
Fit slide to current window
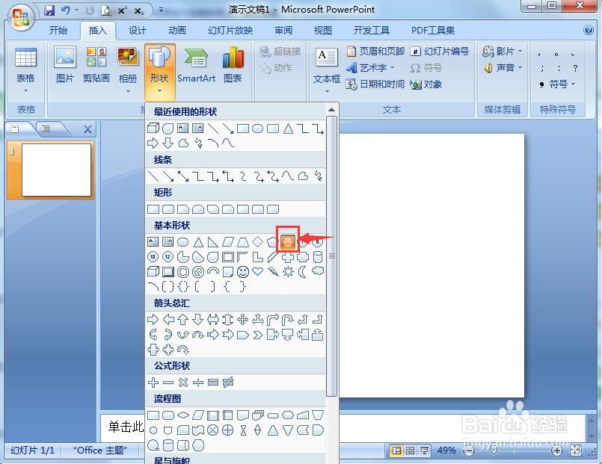click(x=575, y=451)
